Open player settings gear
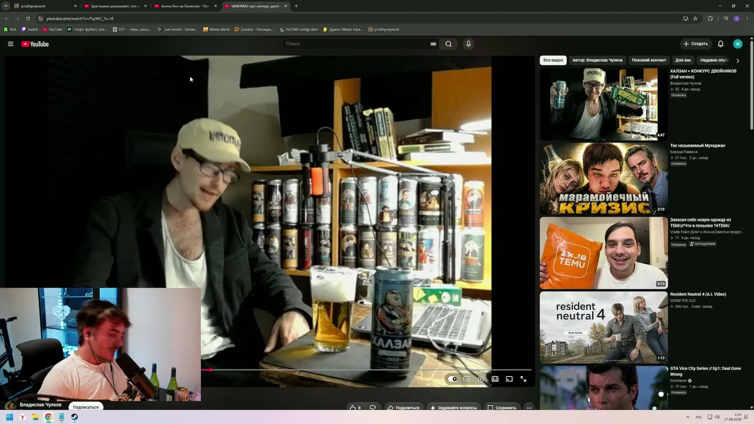Screen dimensions: 754x424 click(481, 379)
